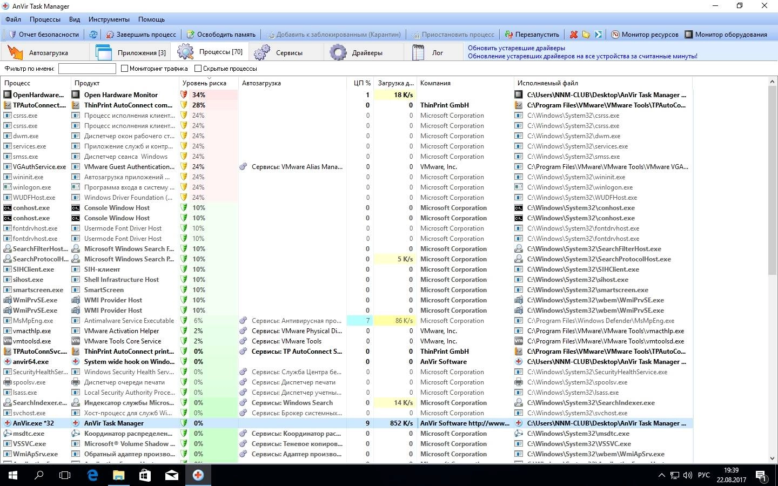Click the SearchIndexer.exe process icon
The image size is (778, 486).
(x=8, y=402)
